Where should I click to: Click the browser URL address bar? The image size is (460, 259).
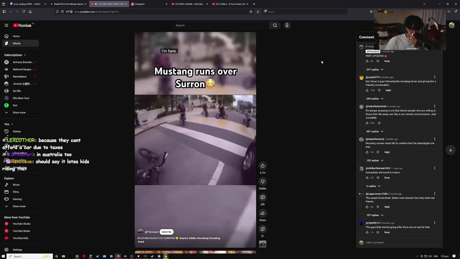coord(155,12)
